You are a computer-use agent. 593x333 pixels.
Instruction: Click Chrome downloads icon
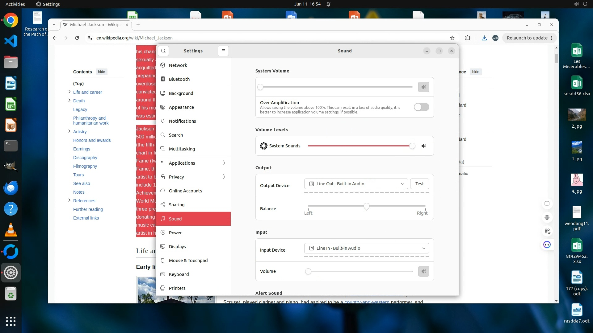point(484,38)
